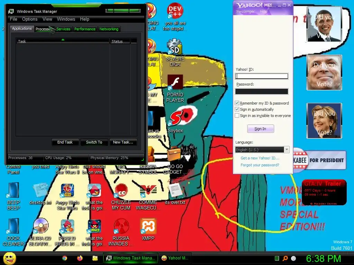354x265 pixels.
Task: Toggle Sign in automatically checkbox
Action: (x=237, y=109)
